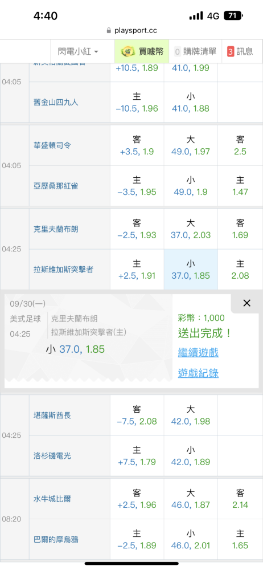Open the 亞歷桑那紅雀 team link

coord(56,186)
